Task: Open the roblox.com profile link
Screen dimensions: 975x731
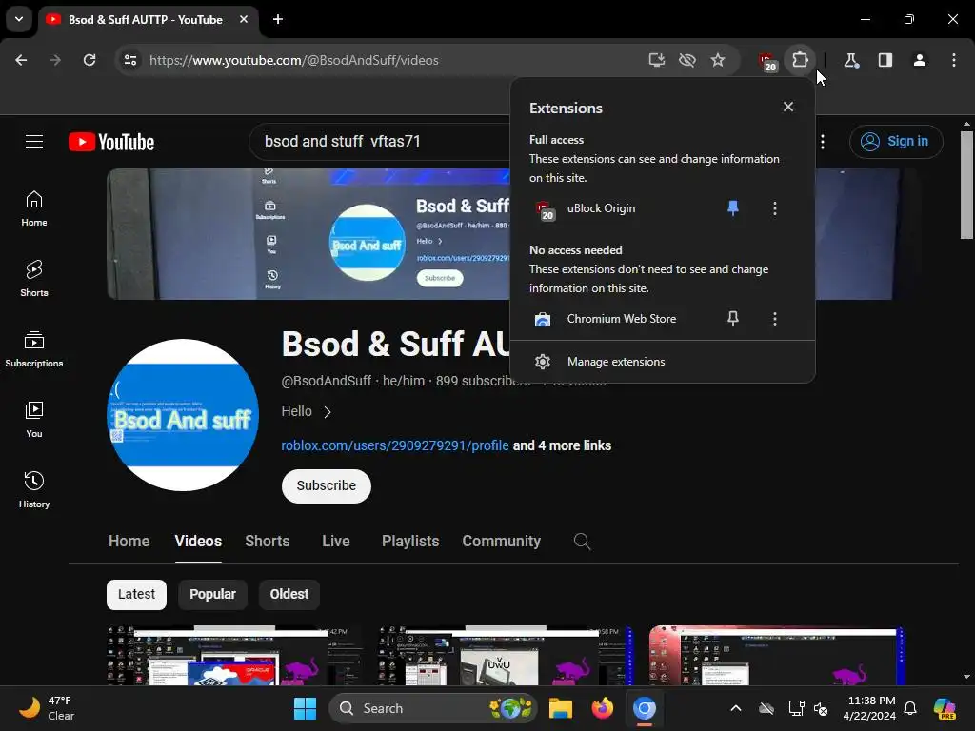Action: pyautogui.click(x=395, y=445)
